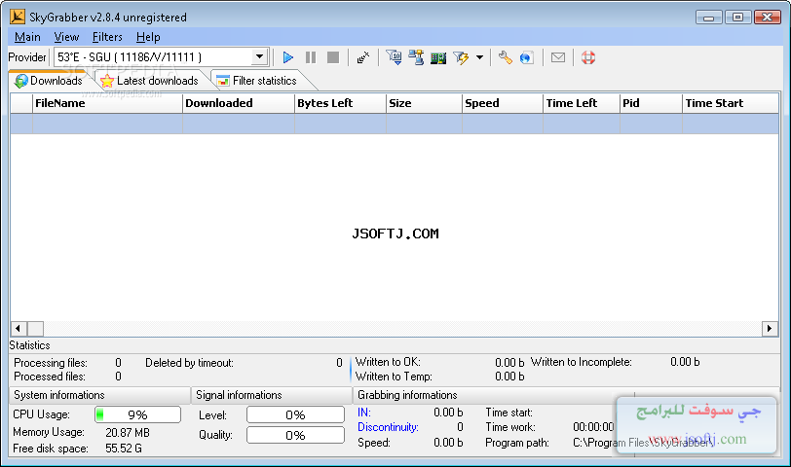The height and width of the screenshot is (467, 791).
Task: Click the satellite signal icon in toolbar
Action: [363, 57]
